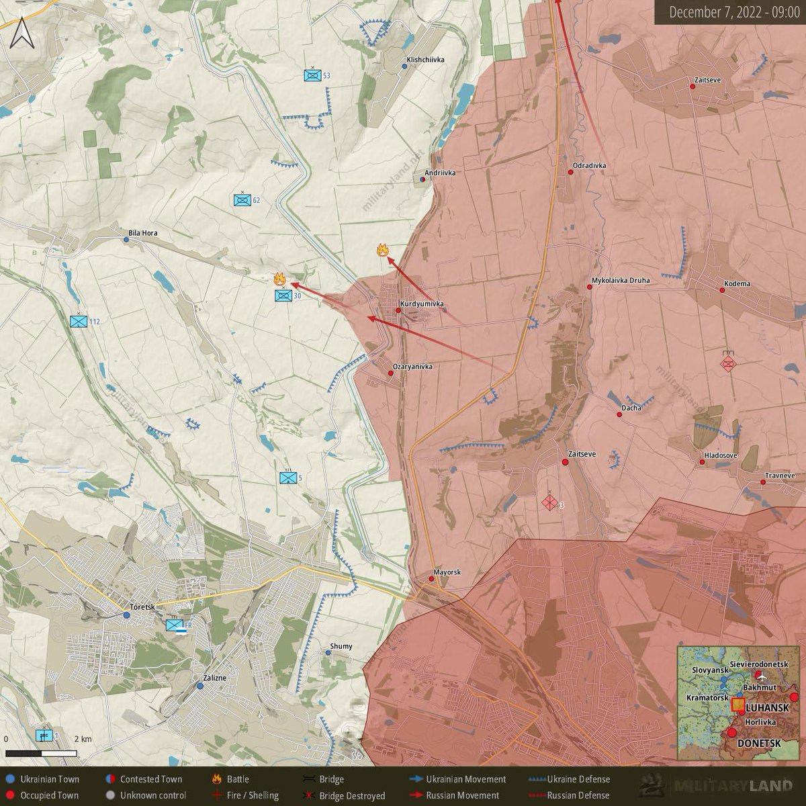The height and width of the screenshot is (806, 806).
Task: Click the Russian diamond unit marker below Kodema
Action: 728,363
